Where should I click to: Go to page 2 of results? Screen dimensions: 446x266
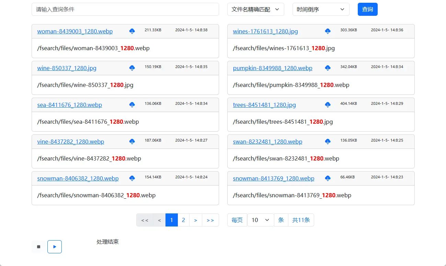(183, 220)
